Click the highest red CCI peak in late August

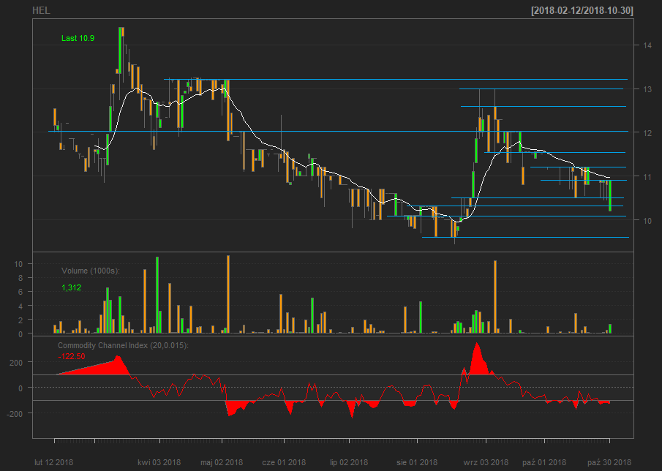point(477,358)
